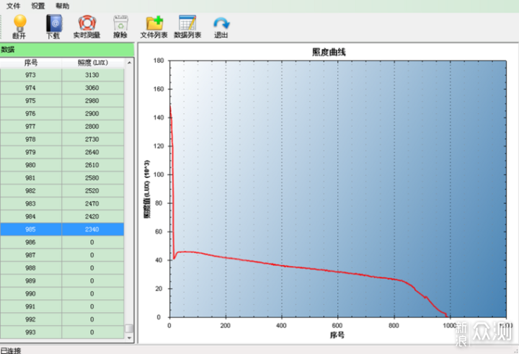The height and width of the screenshot is (354, 519).
Task: Select row 978 with value 2730
Action: click(x=62, y=139)
